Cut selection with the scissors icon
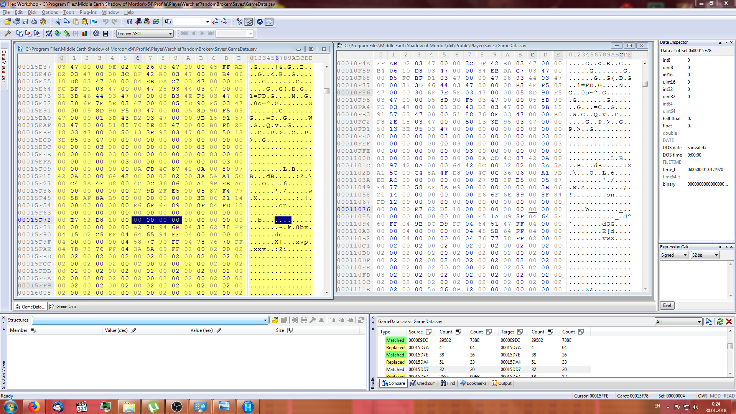The image size is (736, 414). coord(58,22)
